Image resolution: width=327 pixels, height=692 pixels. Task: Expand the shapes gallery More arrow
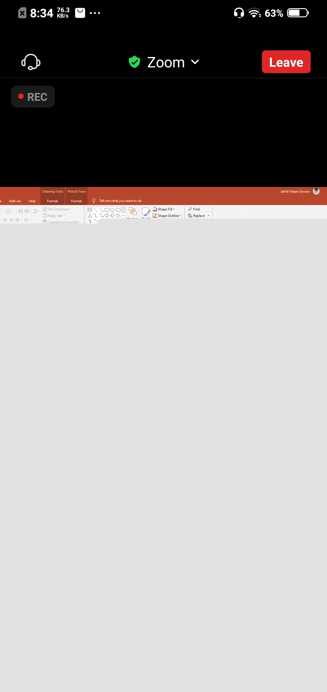pos(123,216)
